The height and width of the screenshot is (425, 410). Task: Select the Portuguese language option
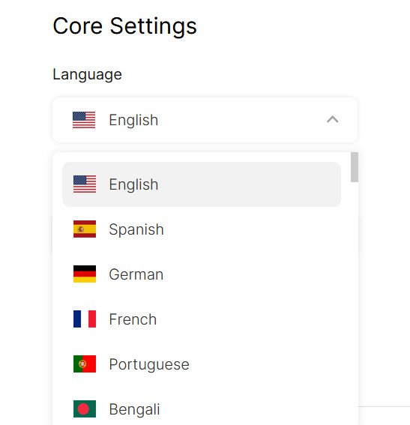pos(202,364)
